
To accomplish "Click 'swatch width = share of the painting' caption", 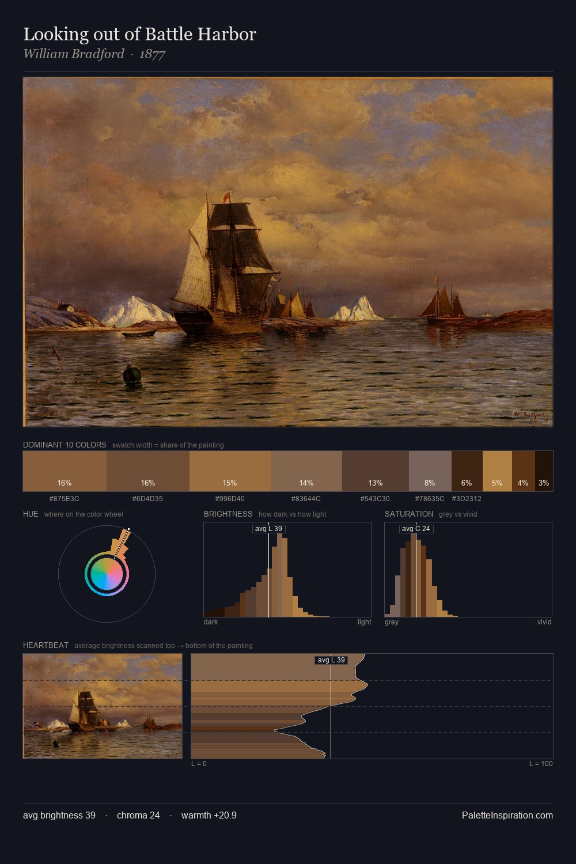I will [168, 445].
